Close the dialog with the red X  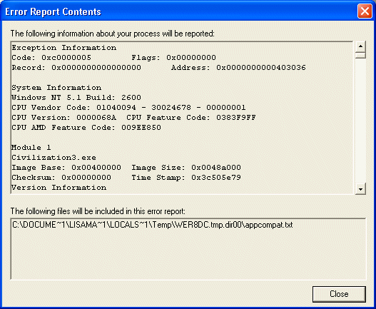coord(365,11)
